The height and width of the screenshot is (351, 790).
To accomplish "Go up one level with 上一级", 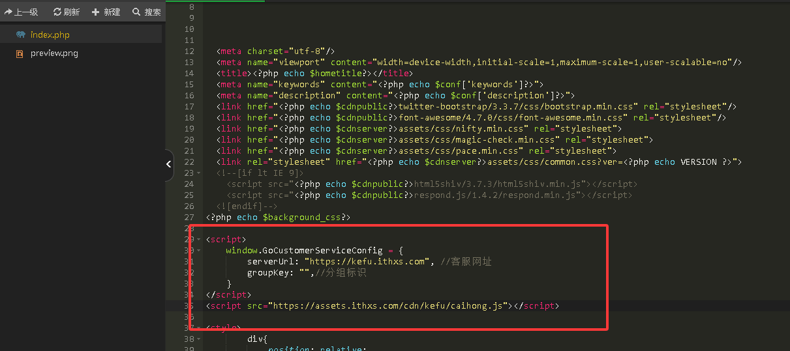I will (x=22, y=12).
